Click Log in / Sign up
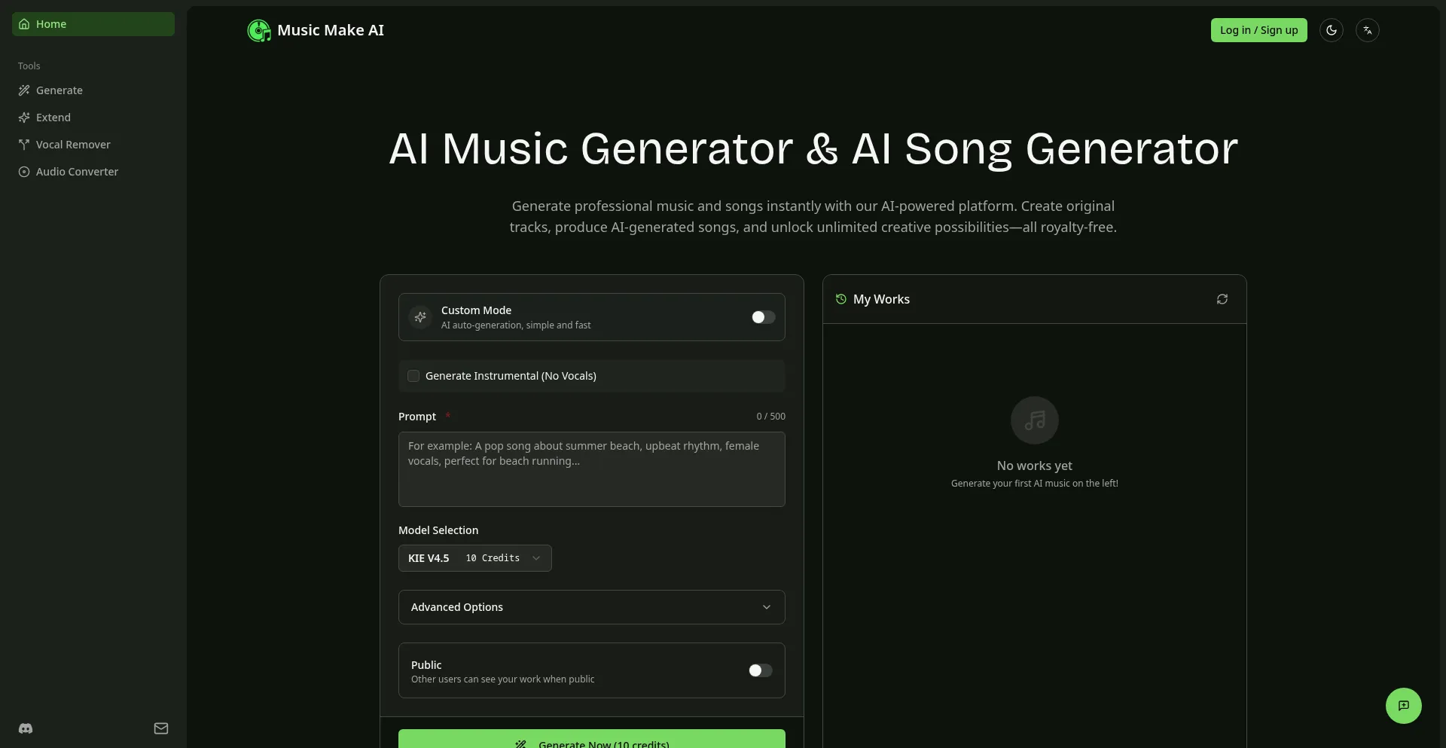Viewport: 1446px width, 748px height. tap(1258, 30)
